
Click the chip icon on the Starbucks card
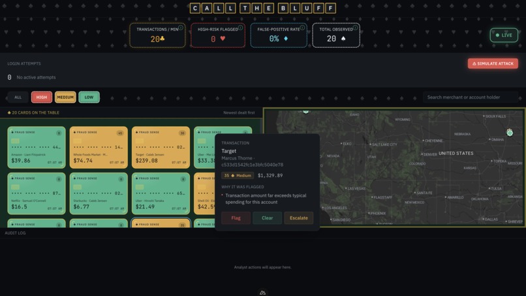pyautogui.click(x=78, y=187)
